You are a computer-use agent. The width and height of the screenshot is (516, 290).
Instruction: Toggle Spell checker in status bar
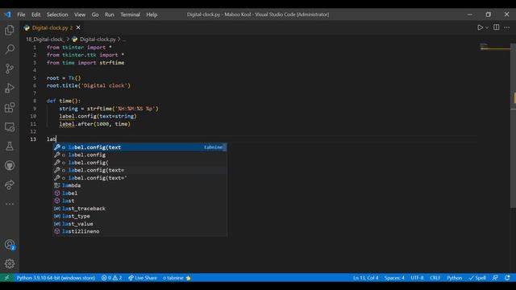pos(477,278)
